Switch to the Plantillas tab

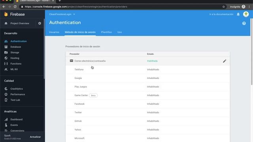point(106,32)
